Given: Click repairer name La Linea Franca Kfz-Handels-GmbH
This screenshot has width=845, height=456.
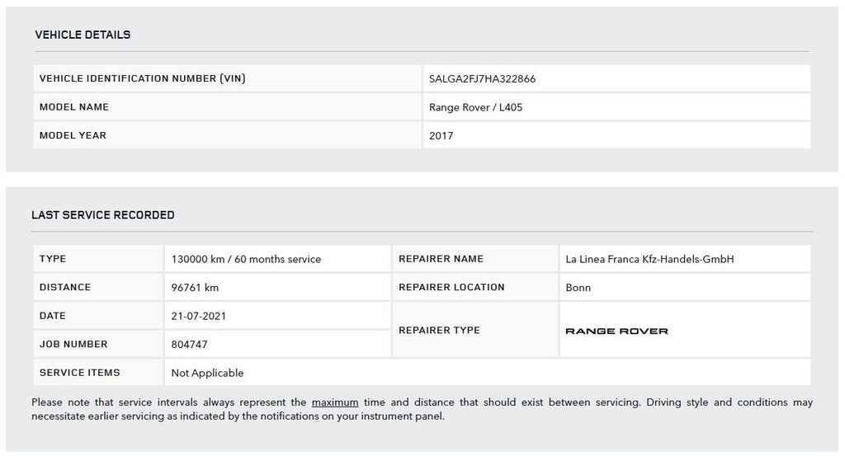Looking at the screenshot, I should 649,259.
